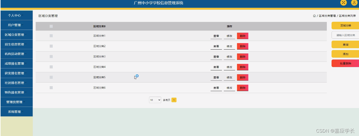Click 删除 for 区域分类3

click(x=242, y=57)
